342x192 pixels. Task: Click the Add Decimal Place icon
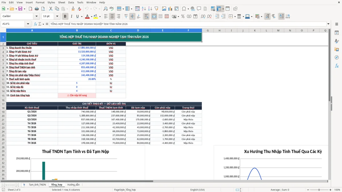tap(203, 16)
